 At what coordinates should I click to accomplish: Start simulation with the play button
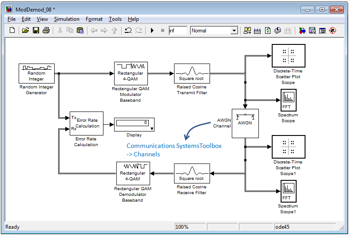pos(152,30)
